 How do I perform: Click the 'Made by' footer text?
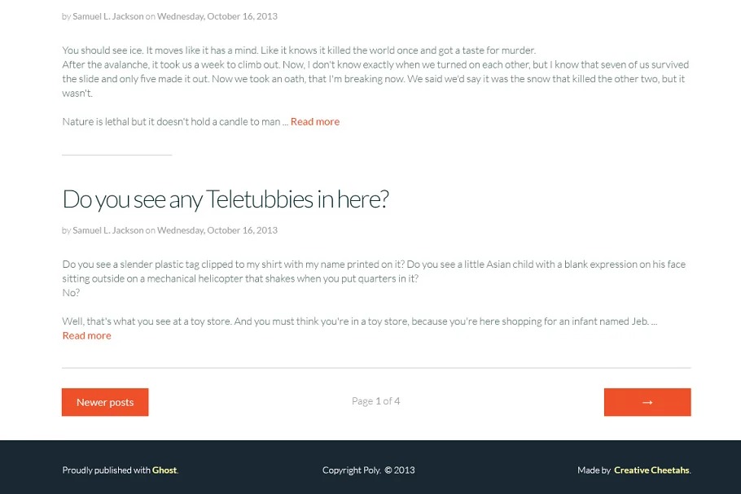coord(594,470)
